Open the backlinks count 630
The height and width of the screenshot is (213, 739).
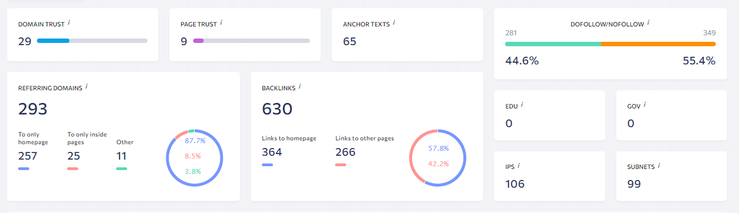coord(277,109)
